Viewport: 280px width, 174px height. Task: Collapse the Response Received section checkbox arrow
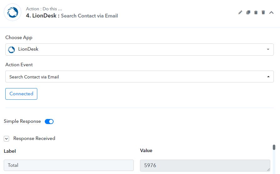[x=7, y=139]
